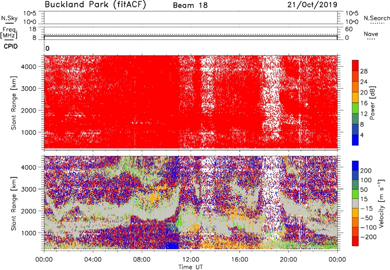Click the '04:00' time tick label
The height and width of the screenshot is (270, 390).
93,260
